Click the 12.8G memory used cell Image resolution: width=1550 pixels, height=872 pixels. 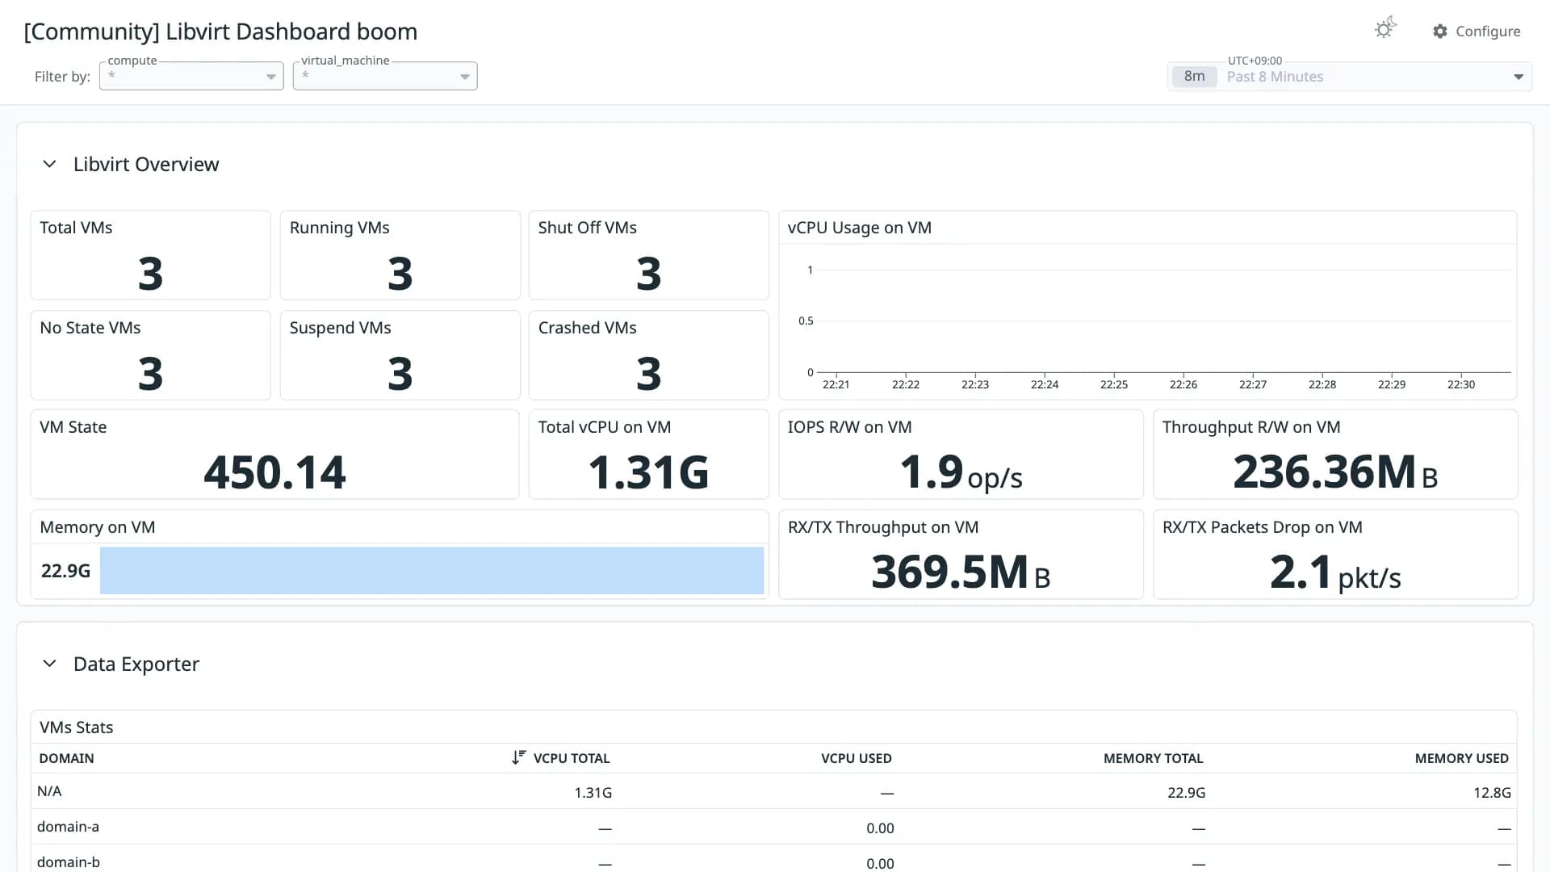pos(1492,793)
